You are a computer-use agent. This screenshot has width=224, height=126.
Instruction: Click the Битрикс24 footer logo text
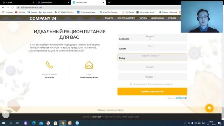[96, 117]
